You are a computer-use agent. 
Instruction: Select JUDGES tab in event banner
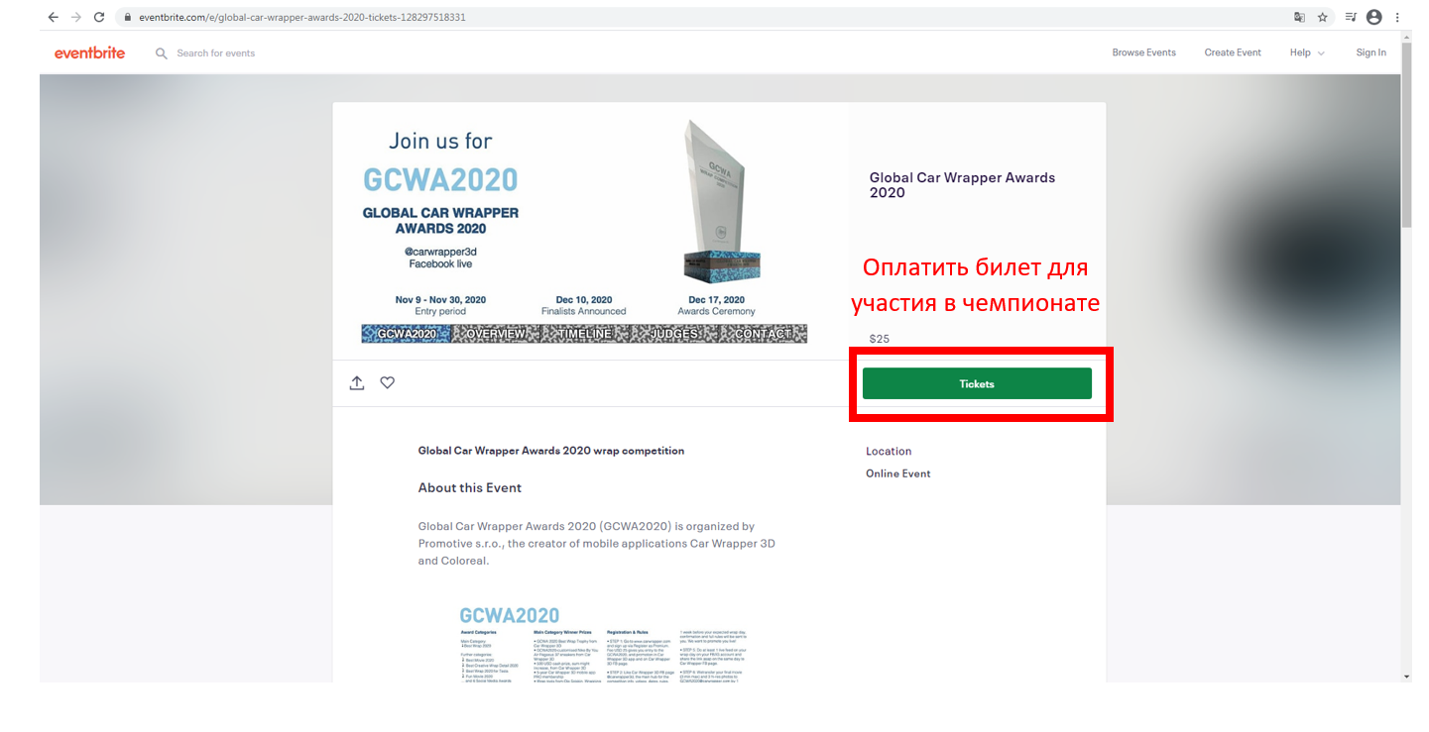(673, 334)
